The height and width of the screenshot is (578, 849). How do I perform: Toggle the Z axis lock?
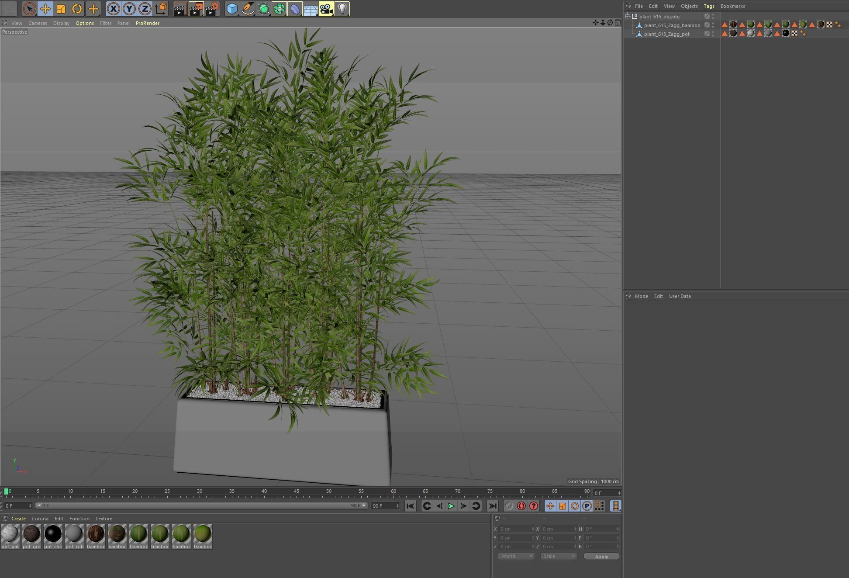tap(145, 9)
